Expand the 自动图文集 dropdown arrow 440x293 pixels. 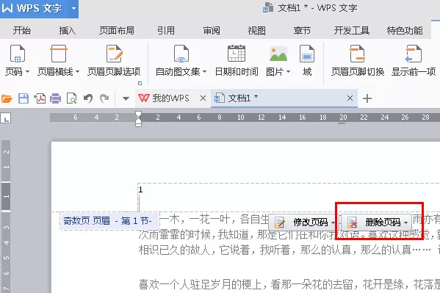[x=204, y=71]
